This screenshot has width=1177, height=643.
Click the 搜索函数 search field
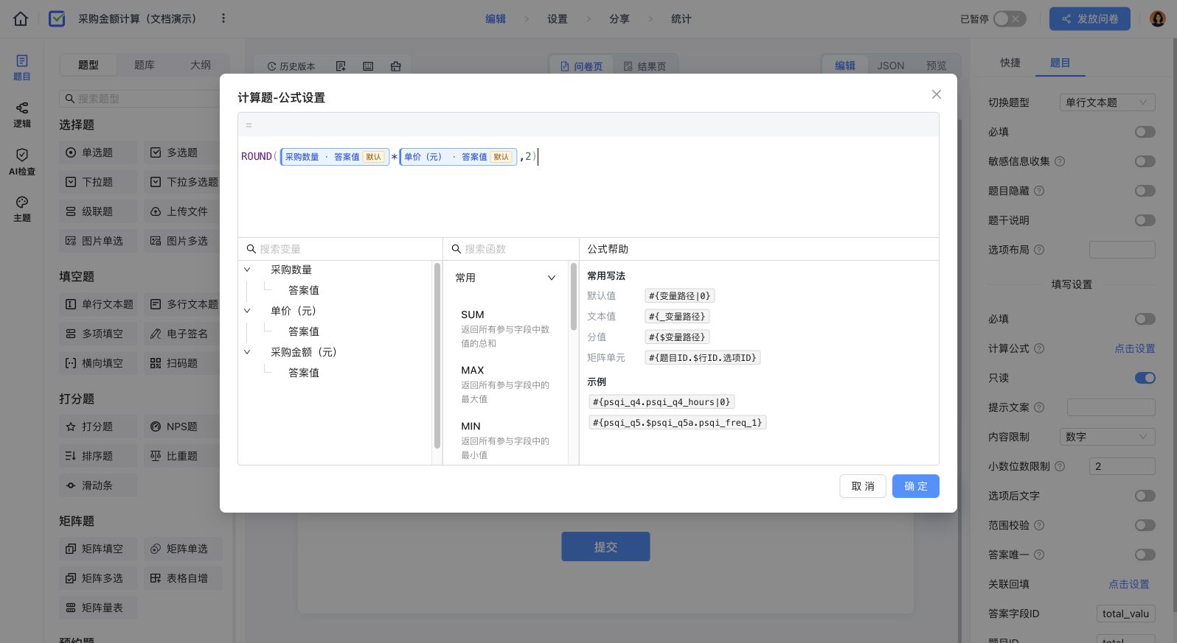click(x=511, y=249)
